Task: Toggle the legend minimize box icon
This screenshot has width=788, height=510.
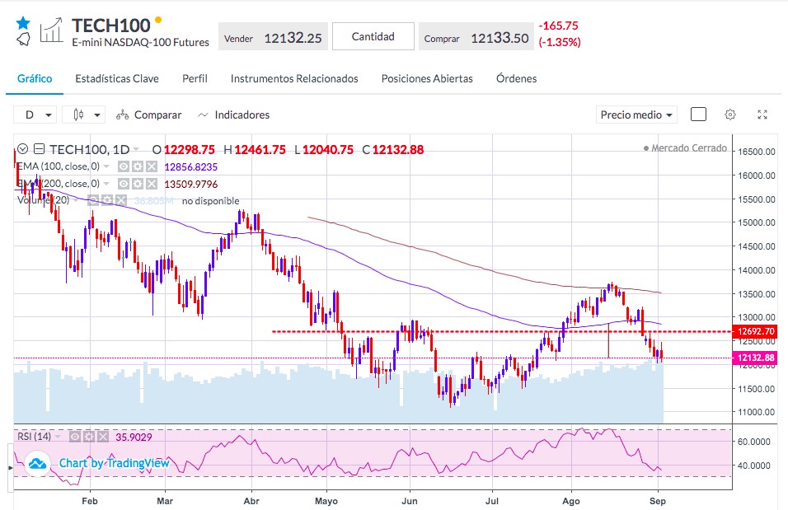Action: [x=40, y=149]
